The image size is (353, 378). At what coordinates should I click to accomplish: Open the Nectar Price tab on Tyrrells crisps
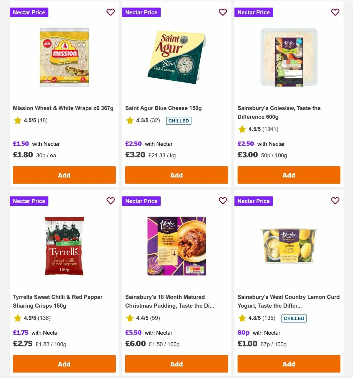click(29, 201)
